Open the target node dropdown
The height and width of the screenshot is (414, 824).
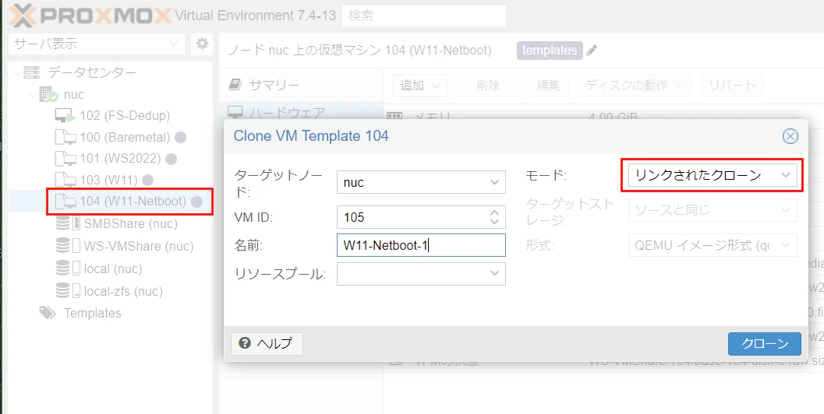(x=494, y=183)
